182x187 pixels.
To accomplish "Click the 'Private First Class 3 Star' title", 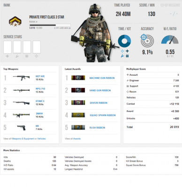I will 46,17.
